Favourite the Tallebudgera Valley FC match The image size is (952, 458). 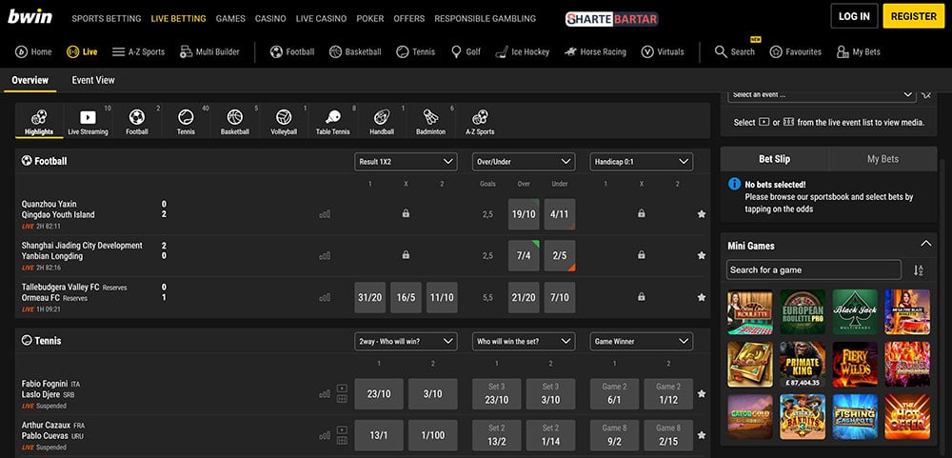pyautogui.click(x=702, y=298)
